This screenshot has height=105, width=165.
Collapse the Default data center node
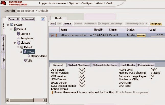click(11, 29)
